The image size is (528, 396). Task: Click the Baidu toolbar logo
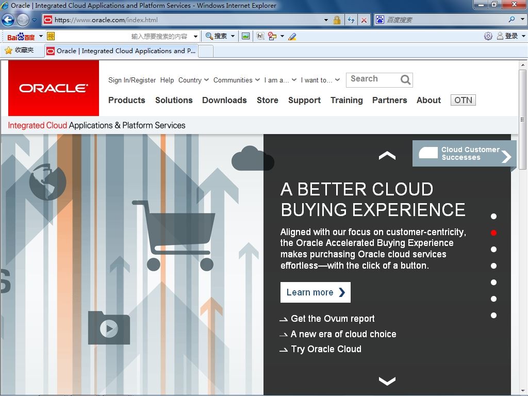(21, 37)
